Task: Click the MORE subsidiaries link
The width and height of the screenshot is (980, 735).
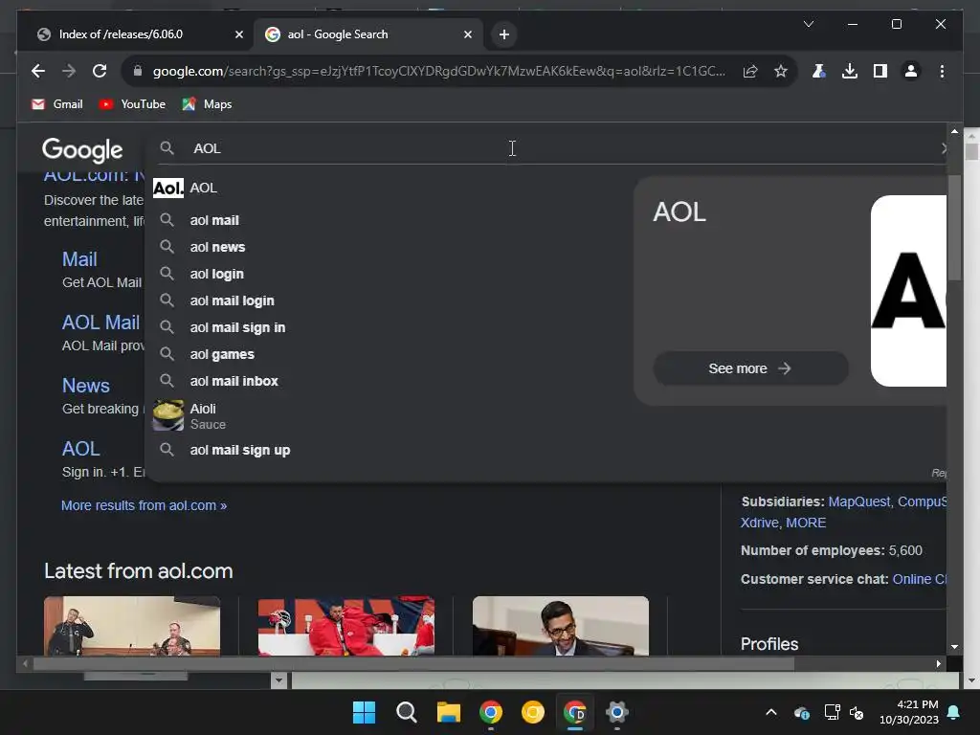Action: [806, 523]
